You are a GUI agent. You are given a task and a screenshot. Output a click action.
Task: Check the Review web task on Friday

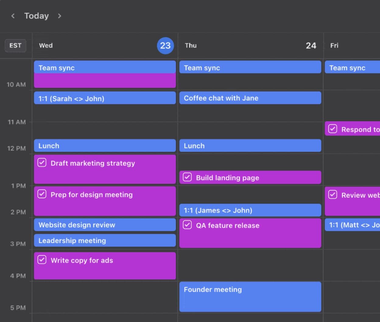(x=333, y=195)
